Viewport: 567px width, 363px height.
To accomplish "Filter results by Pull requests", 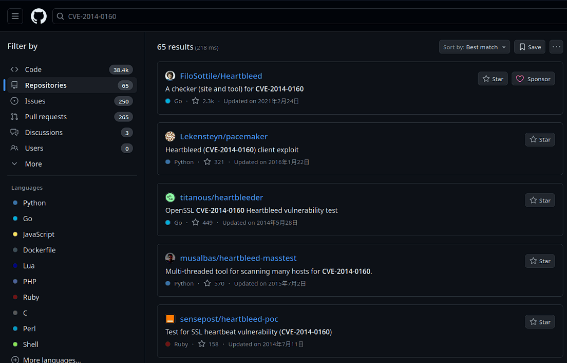I will coord(72,117).
